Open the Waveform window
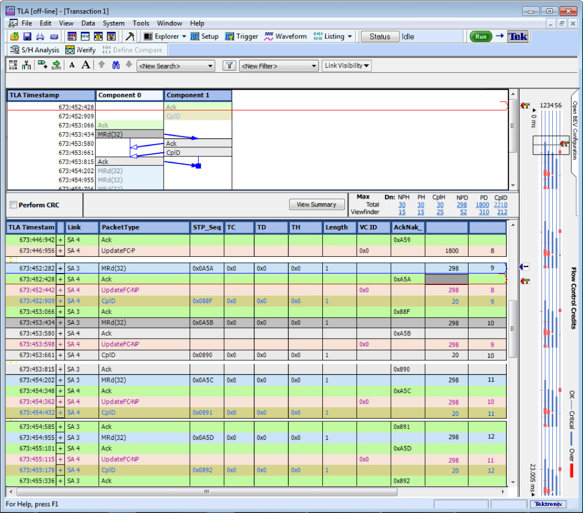 pos(285,37)
